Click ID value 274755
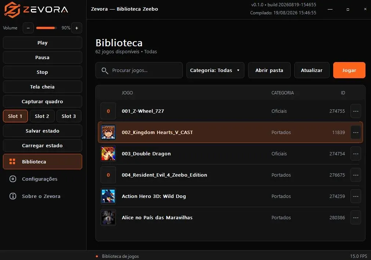This screenshot has width=371, height=260. 337,111
